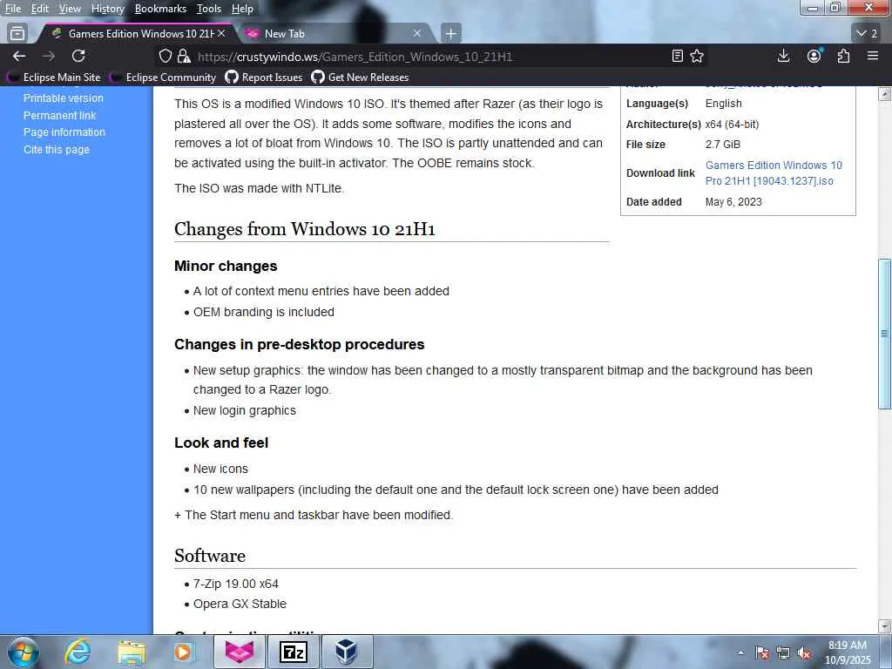
Task: Click the Printable version sidebar link
Action: click(63, 98)
